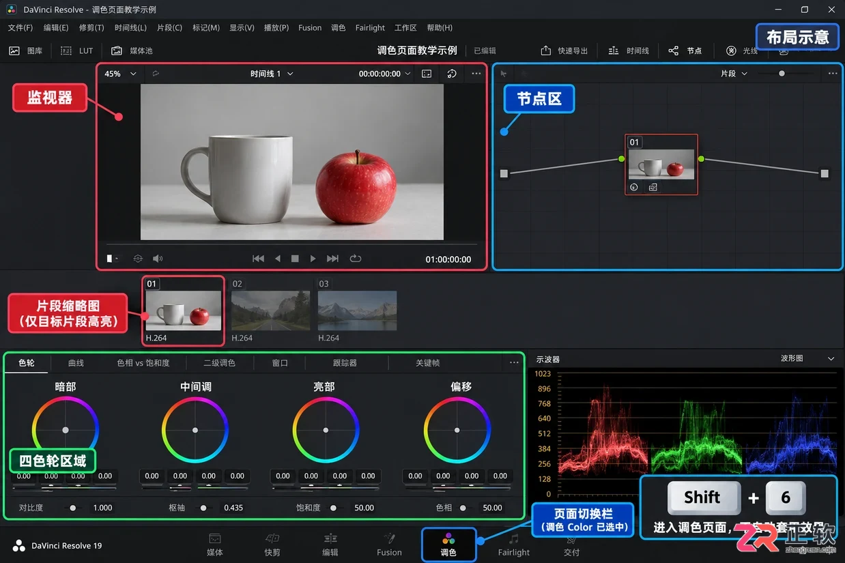Image resolution: width=845 pixels, height=563 pixels.
Task: Open the Fusion menu in menu bar
Action: [310, 28]
